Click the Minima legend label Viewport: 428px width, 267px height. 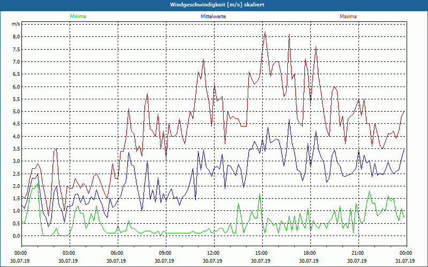tap(78, 17)
